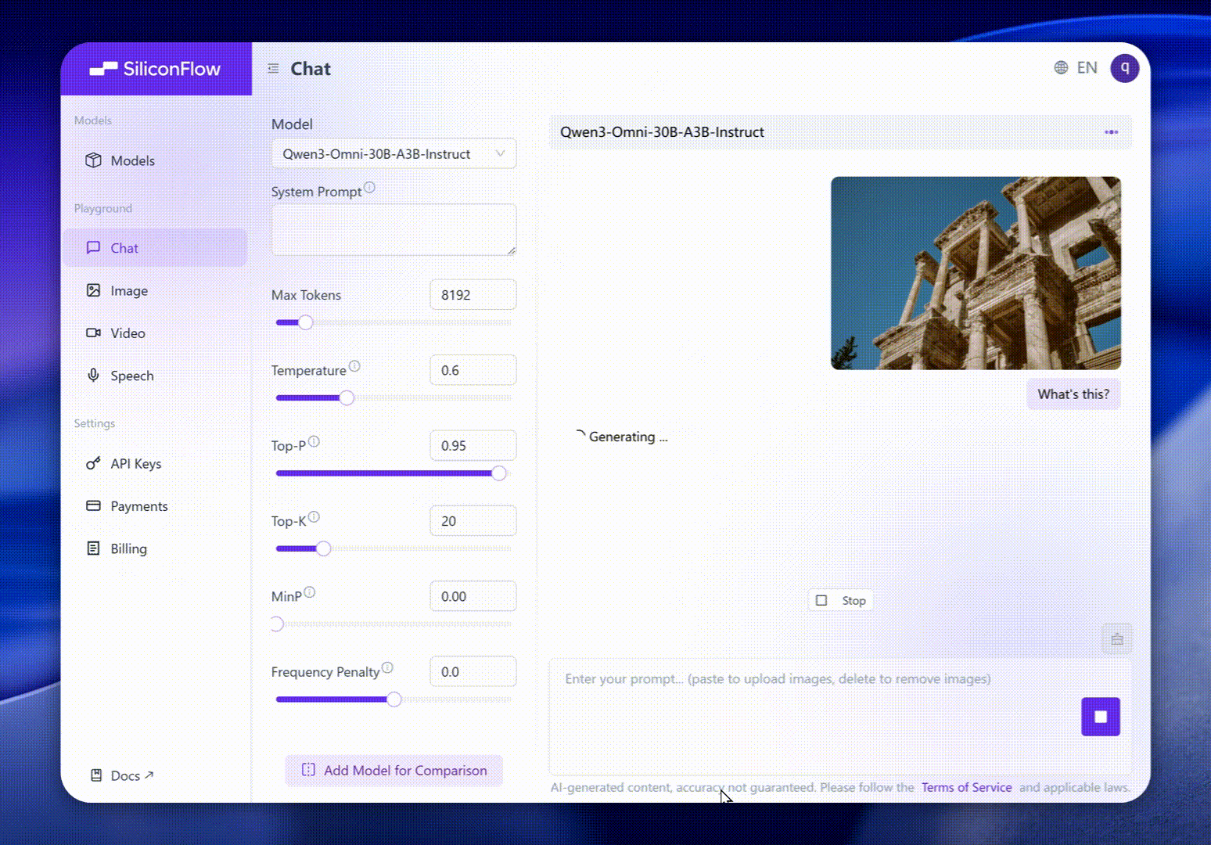Click the Frequency Penalty slider handle
Viewport: 1211px width, 845px height.
(394, 699)
